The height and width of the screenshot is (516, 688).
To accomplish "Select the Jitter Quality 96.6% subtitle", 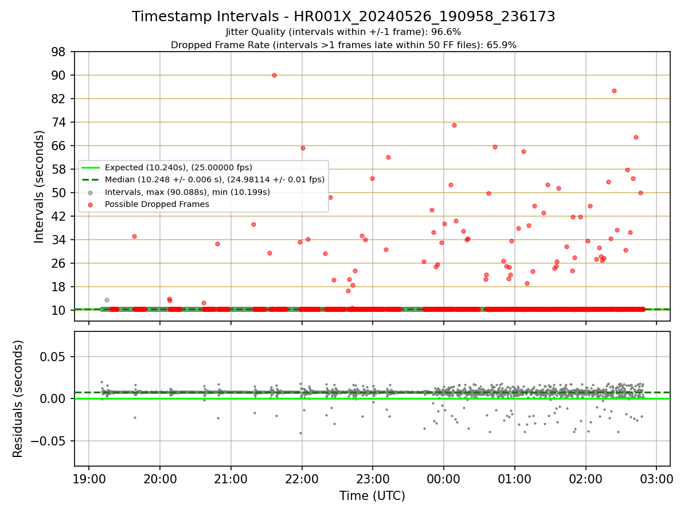I will tap(343, 32).
